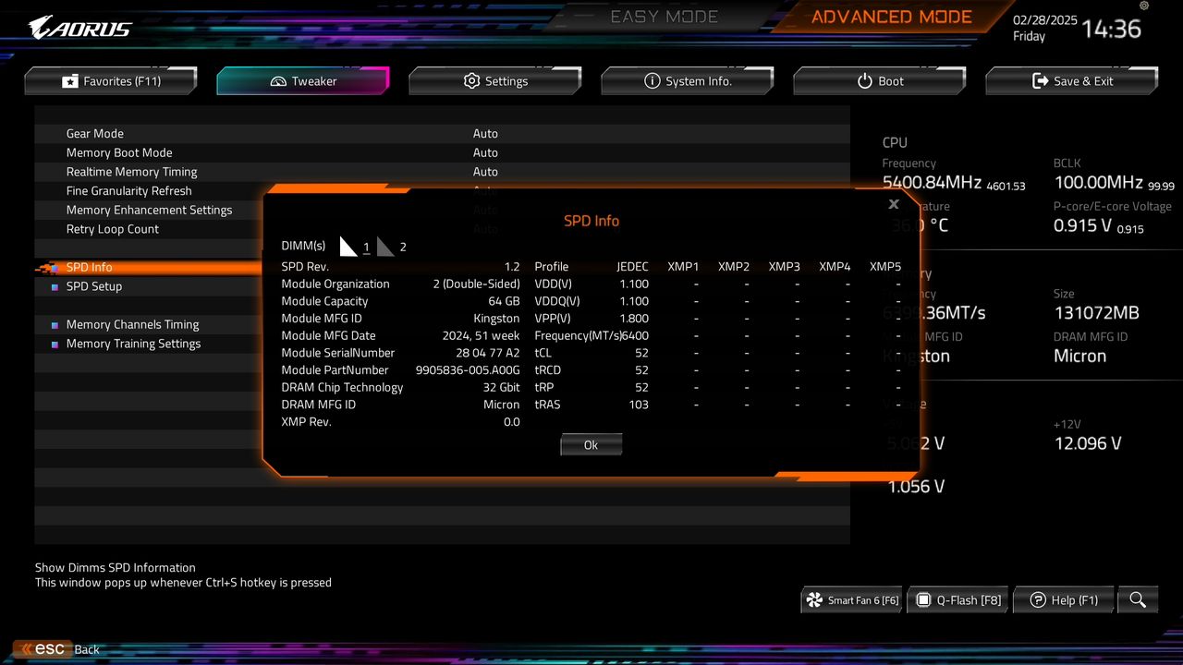The width and height of the screenshot is (1183, 665).
Task: Open Smart Fan 6 [F6]
Action: [x=852, y=600]
